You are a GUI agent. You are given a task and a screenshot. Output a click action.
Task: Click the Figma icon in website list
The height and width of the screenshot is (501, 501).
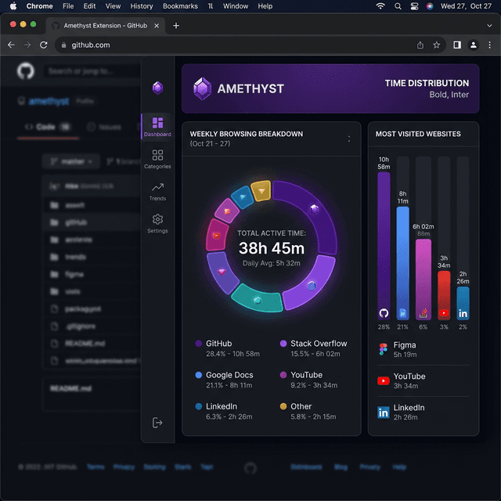[x=384, y=349]
